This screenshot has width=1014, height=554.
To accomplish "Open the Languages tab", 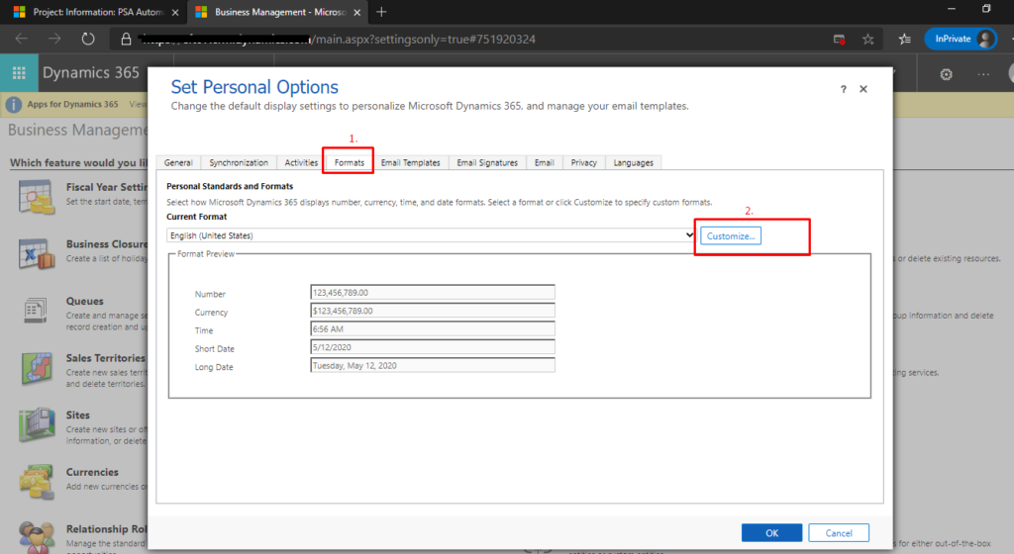I will (633, 162).
